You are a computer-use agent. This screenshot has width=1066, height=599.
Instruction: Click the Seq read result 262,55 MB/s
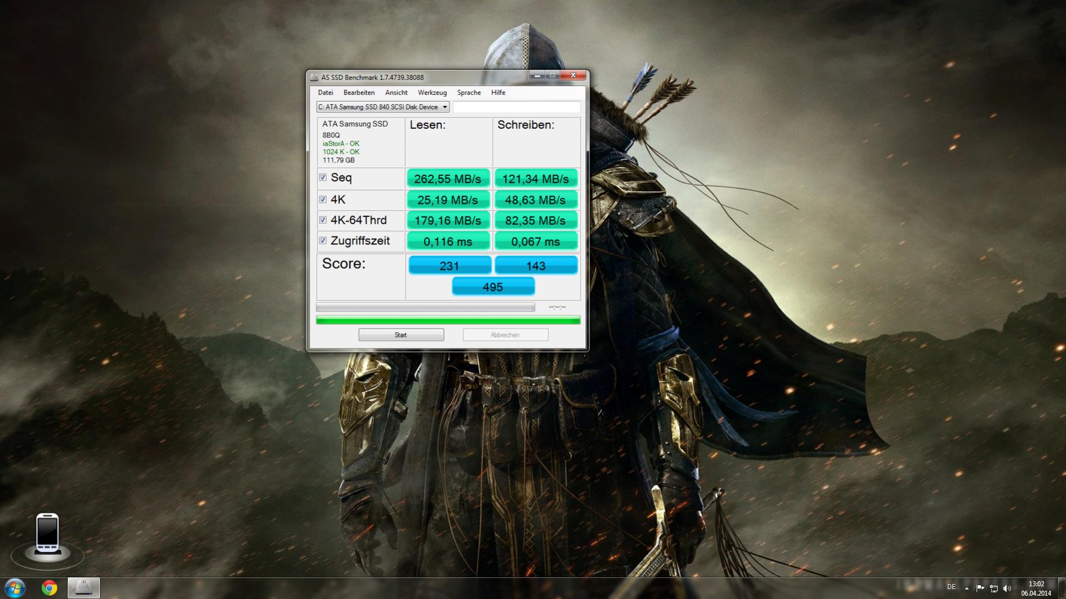[x=448, y=179]
